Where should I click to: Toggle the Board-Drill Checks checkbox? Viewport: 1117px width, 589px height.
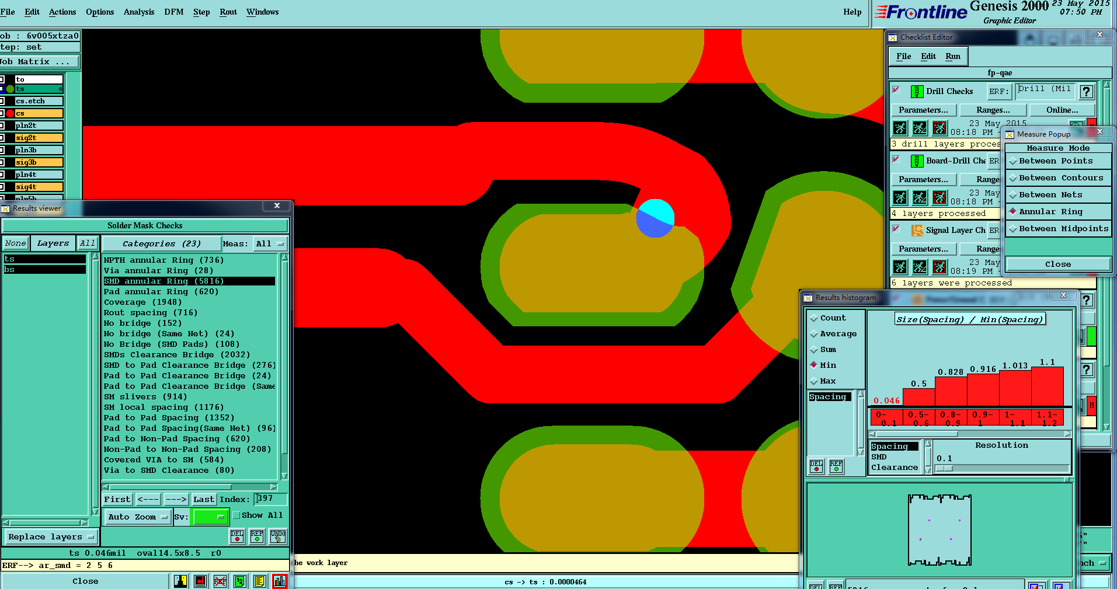[896, 159]
